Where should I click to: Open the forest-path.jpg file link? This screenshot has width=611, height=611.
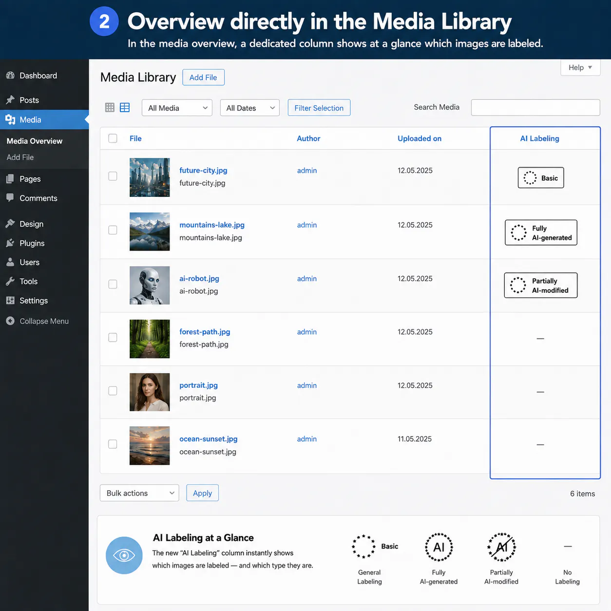205,332
